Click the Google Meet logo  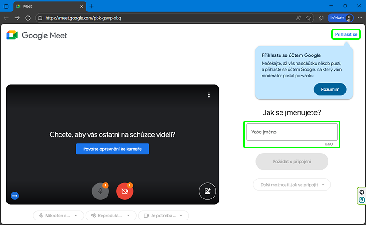(37, 36)
